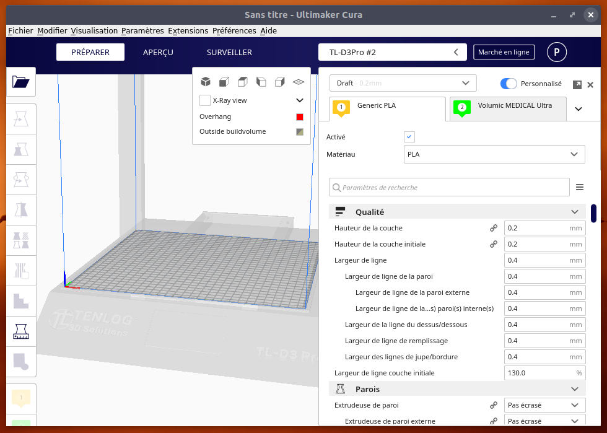Open Extrudeuse de paroi dropdown
This screenshot has height=433, width=607.
[x=544, y=405]
